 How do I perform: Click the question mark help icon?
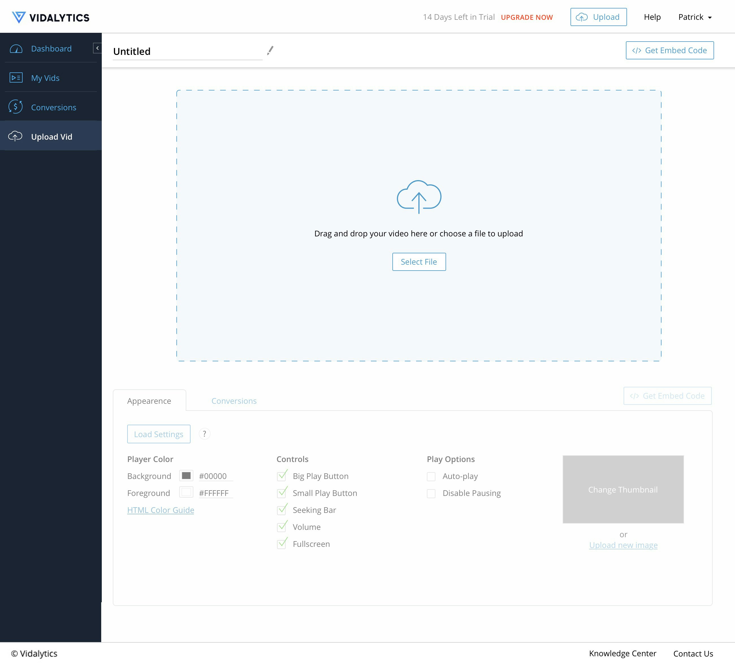(x=205, y=434)
